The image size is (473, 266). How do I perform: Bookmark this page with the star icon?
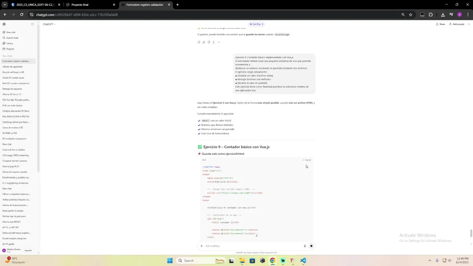411,15
